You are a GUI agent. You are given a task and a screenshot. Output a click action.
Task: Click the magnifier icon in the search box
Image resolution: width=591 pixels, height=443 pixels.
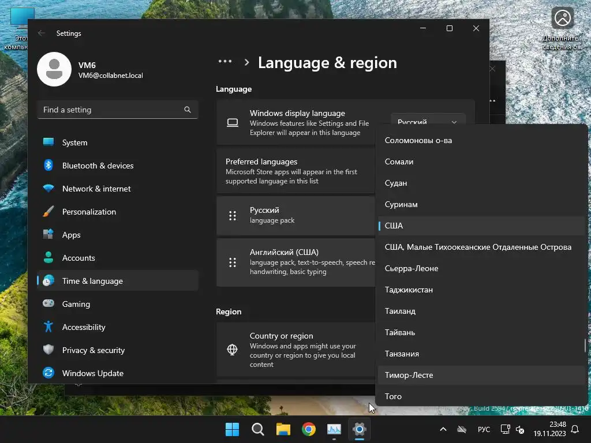[x=188, y=110]
